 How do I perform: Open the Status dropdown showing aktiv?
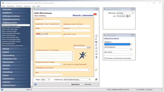(x=49, y=79)
